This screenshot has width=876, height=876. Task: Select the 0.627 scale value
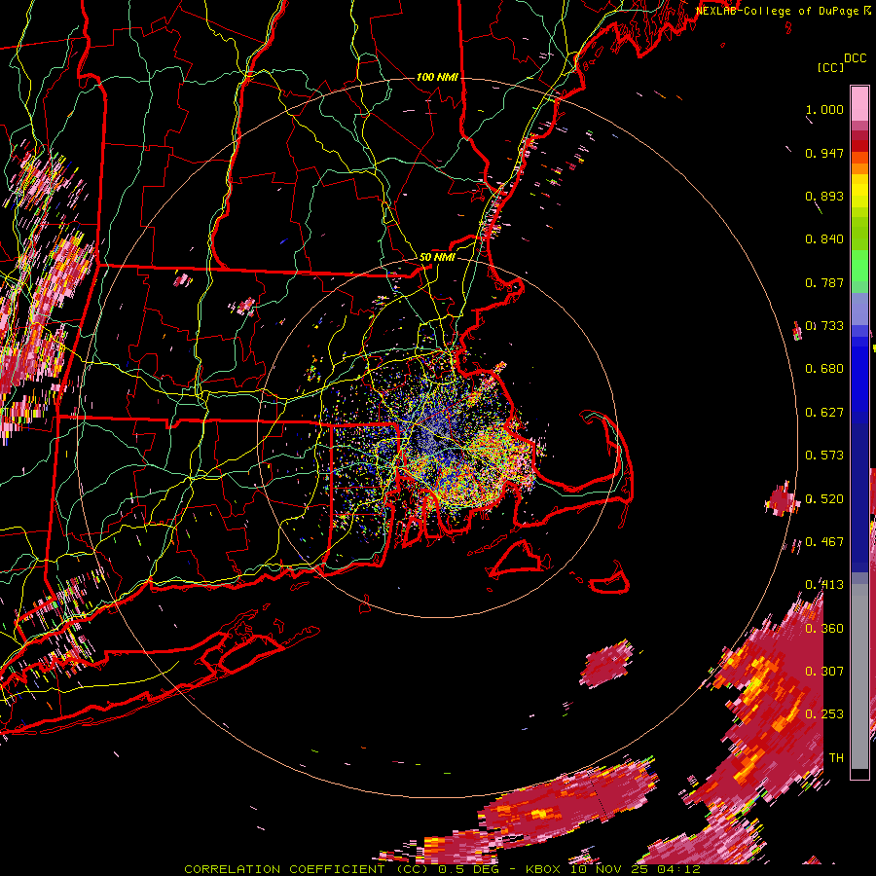click(x=824, y=413)
